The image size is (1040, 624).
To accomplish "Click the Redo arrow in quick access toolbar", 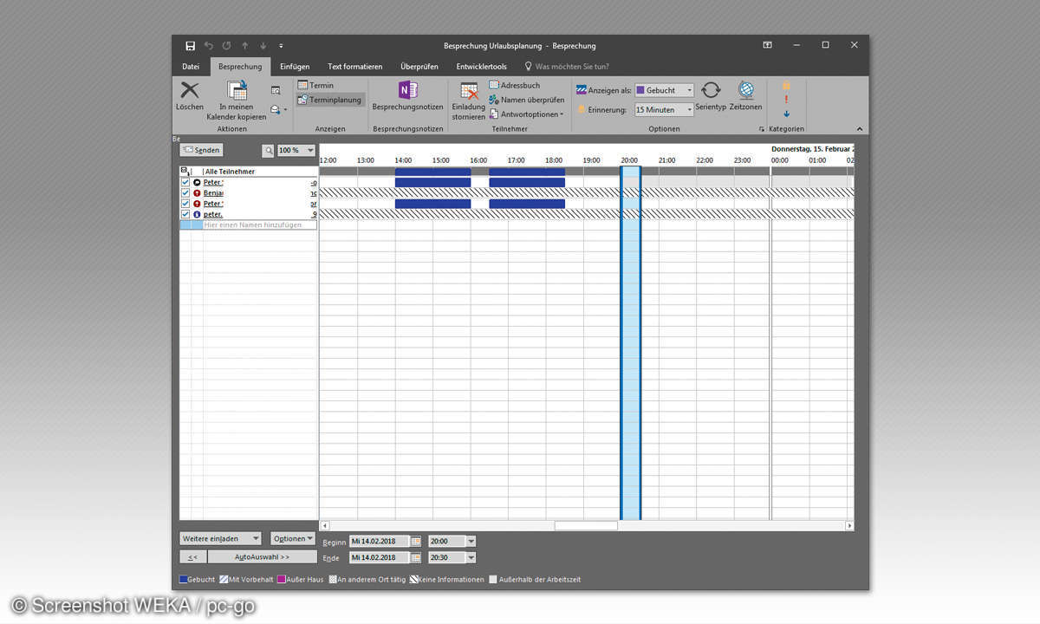I will click(x=227, y=46).
